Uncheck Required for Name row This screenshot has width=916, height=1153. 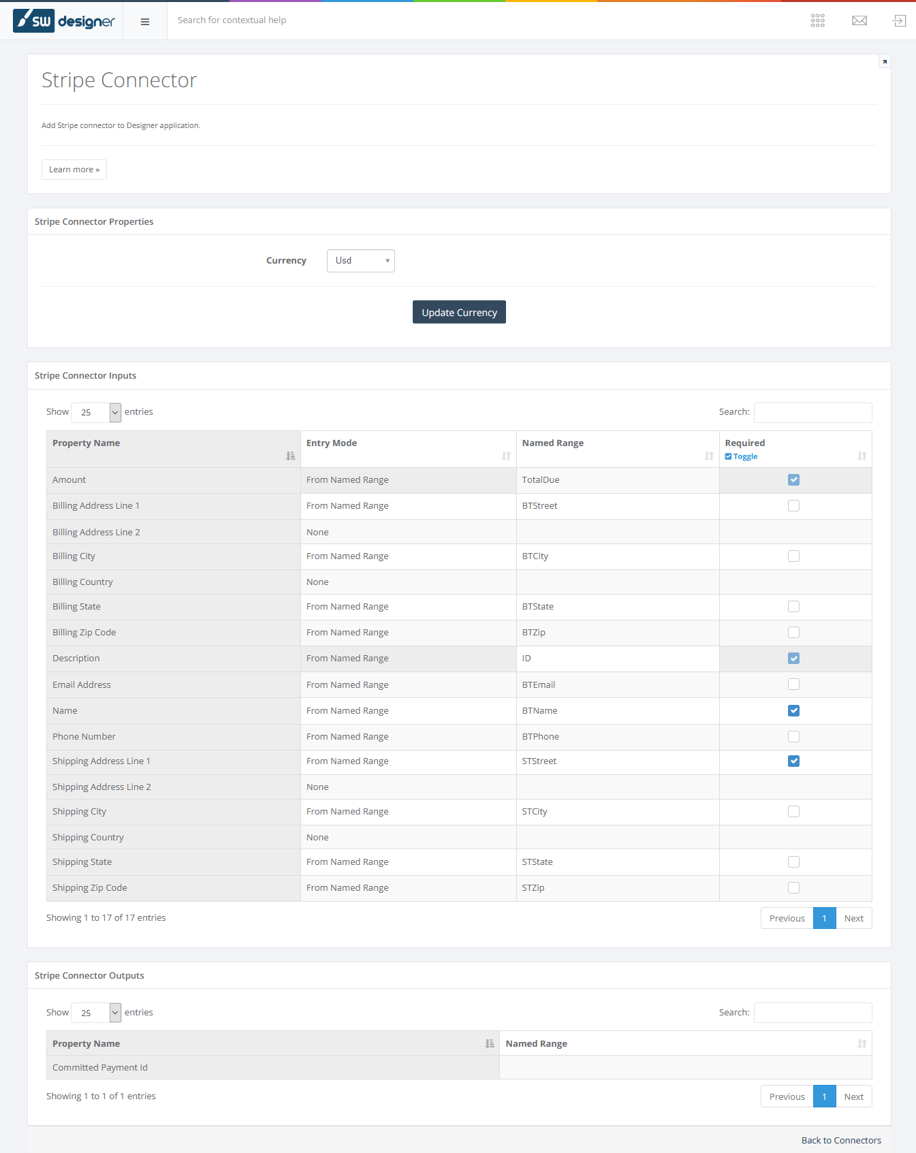793,711
